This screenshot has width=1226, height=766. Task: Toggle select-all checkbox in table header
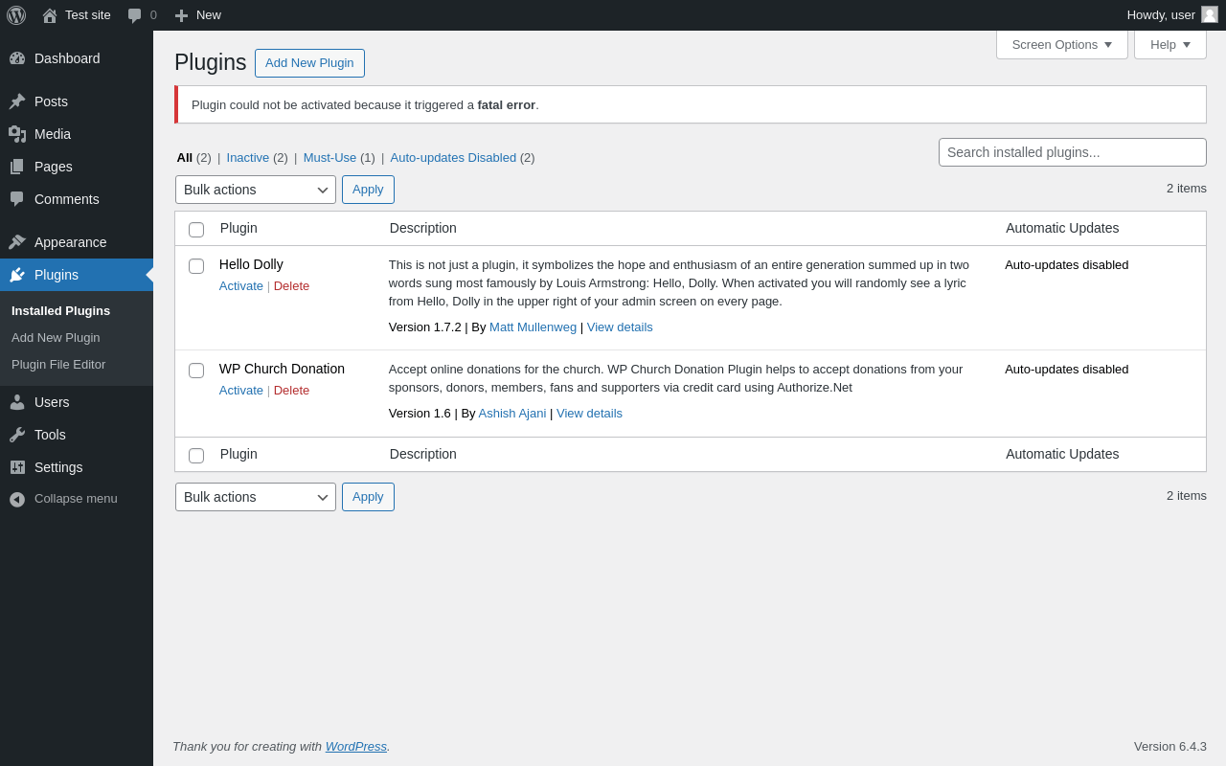196,230
